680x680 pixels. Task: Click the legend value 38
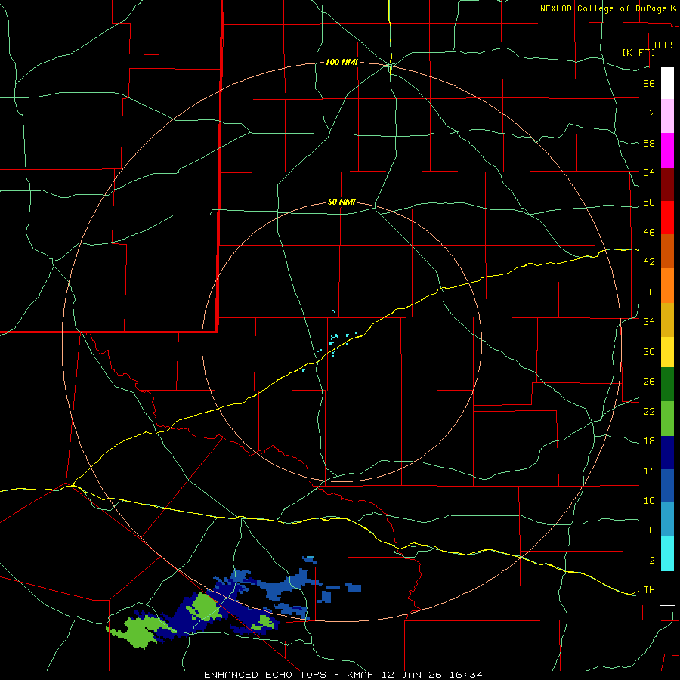[649, 292]
